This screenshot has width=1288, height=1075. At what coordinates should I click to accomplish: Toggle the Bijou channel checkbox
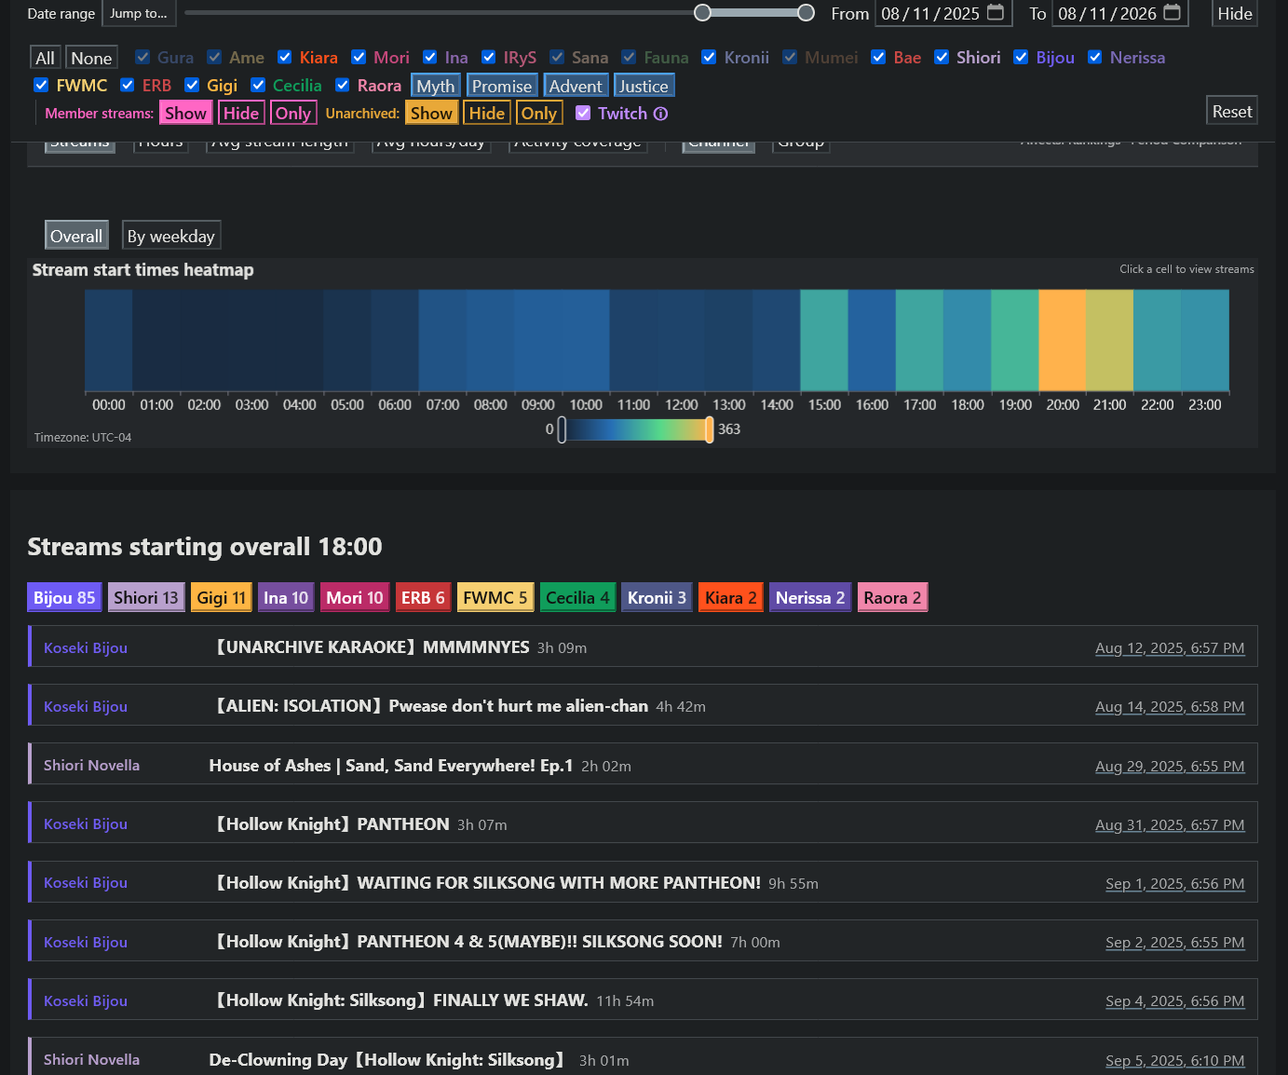tap(1021, 58)
